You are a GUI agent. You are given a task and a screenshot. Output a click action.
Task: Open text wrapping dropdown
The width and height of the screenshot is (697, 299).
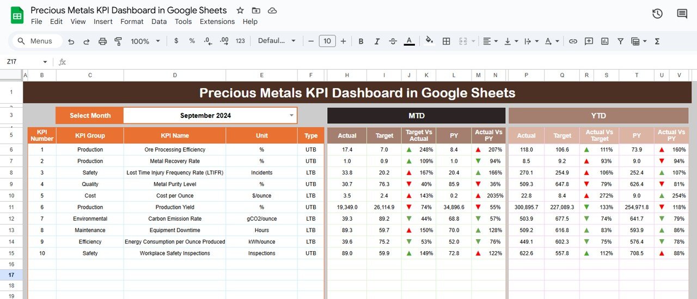531,41
